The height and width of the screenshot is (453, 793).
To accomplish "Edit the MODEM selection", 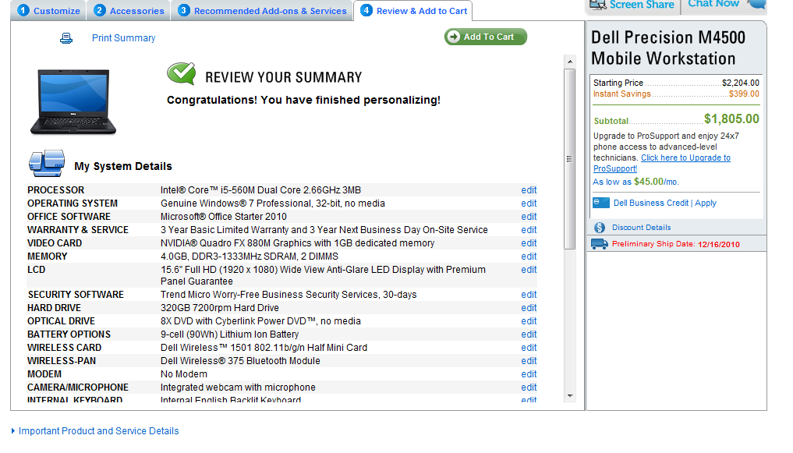I will pyautogui.click(x=529, y=374).
